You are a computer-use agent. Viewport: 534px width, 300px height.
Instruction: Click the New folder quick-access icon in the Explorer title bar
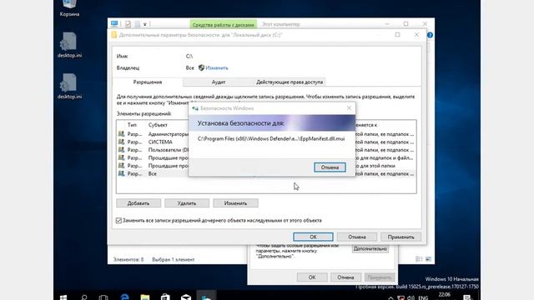click(137, 24)
